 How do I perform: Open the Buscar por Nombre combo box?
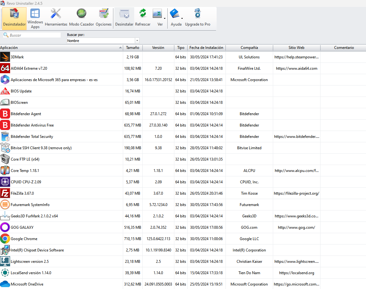[x=103, y=41]
